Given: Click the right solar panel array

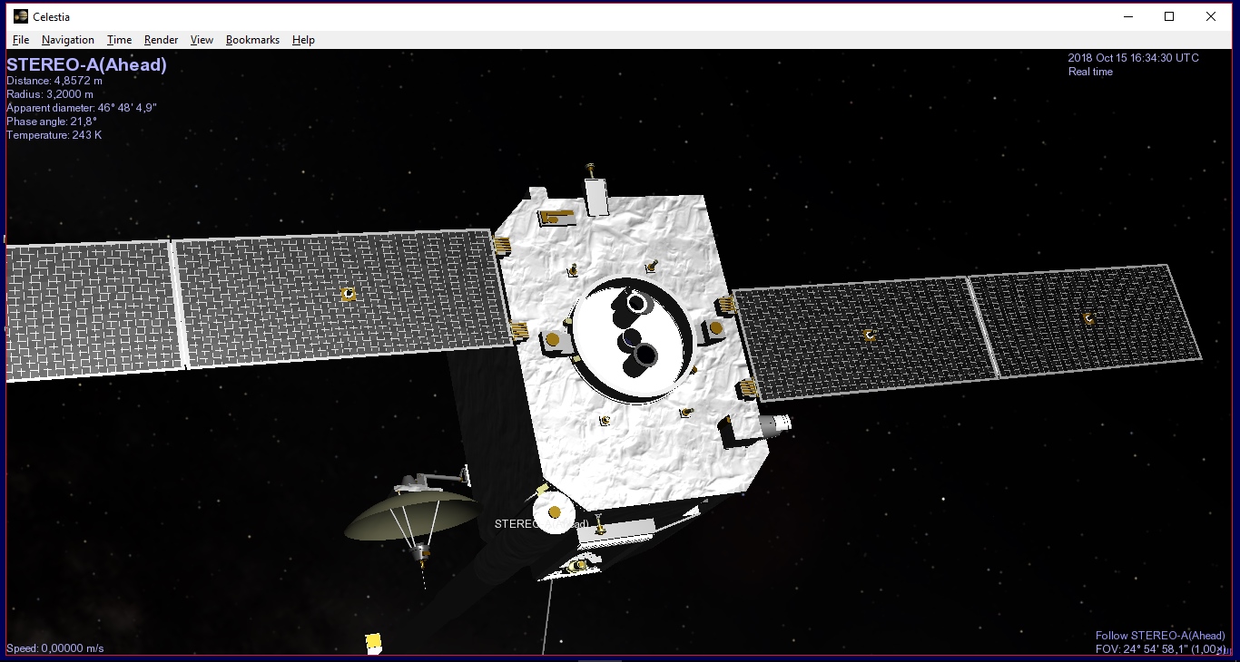Looking at the screenshot, I should point(965,333).
